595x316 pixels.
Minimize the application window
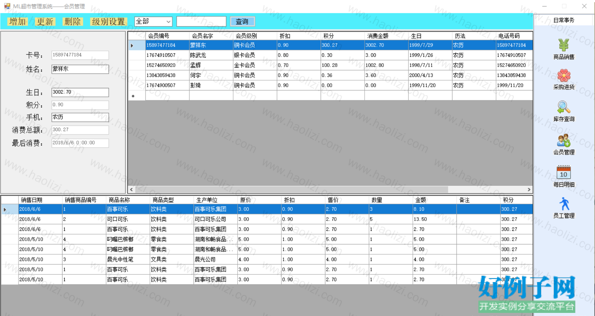pos(544,6)
